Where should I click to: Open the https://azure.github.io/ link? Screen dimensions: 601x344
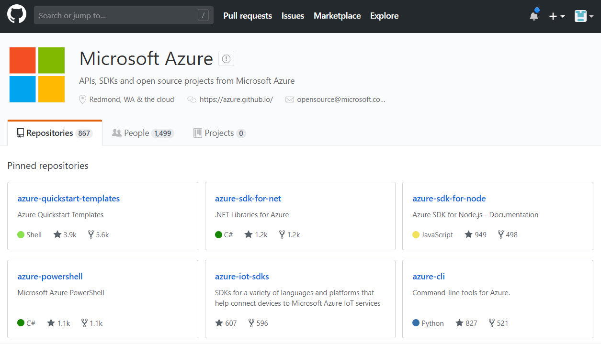[x=236, y=100]
